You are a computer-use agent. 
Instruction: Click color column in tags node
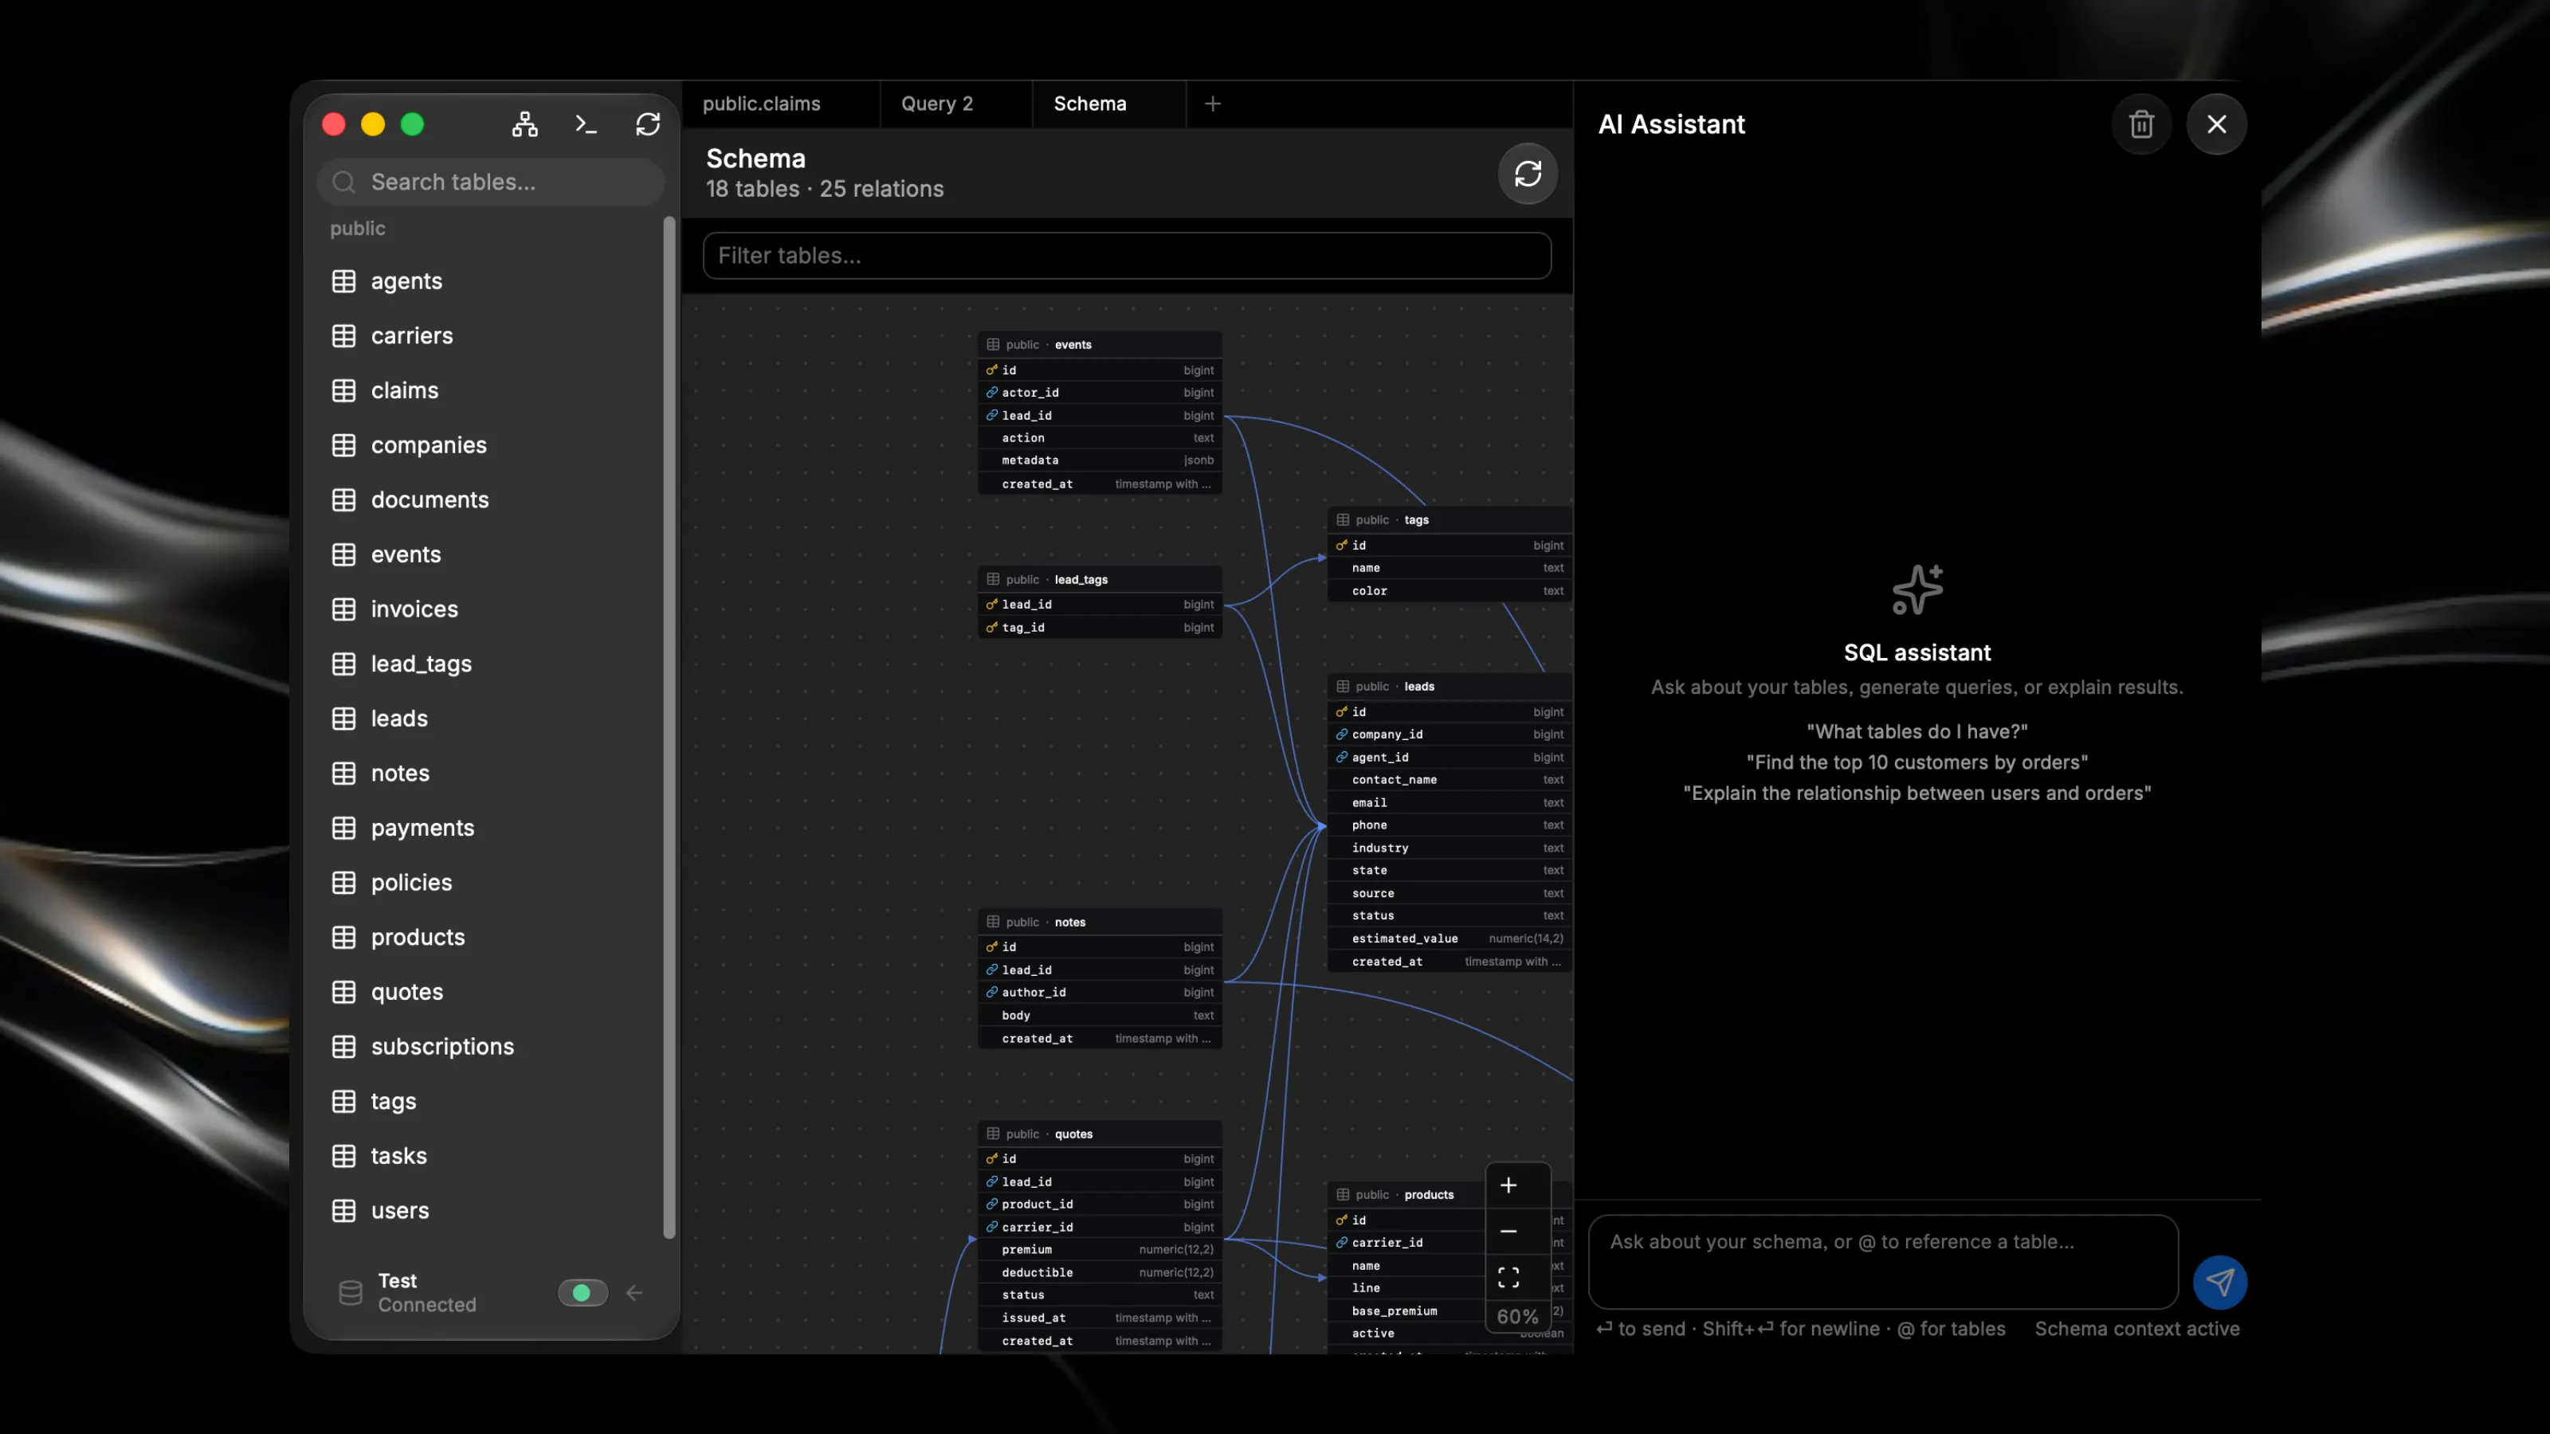point(1450,591)
